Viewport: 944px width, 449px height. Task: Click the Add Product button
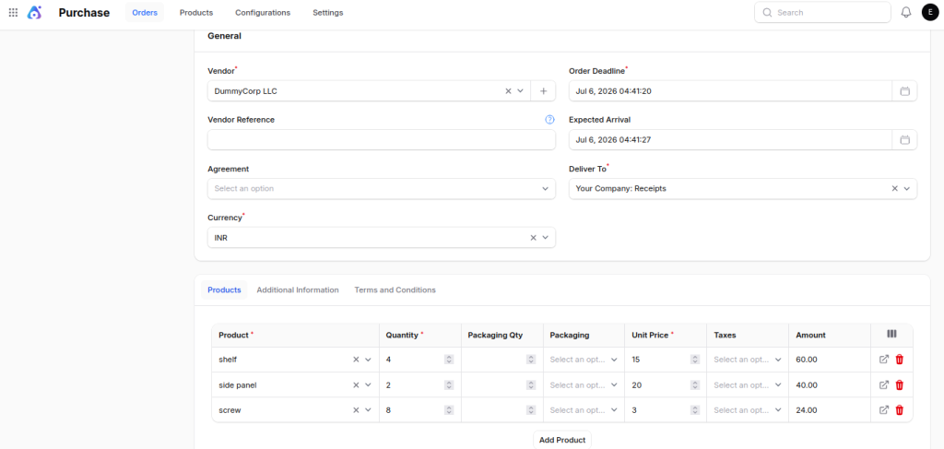(562, 440)
